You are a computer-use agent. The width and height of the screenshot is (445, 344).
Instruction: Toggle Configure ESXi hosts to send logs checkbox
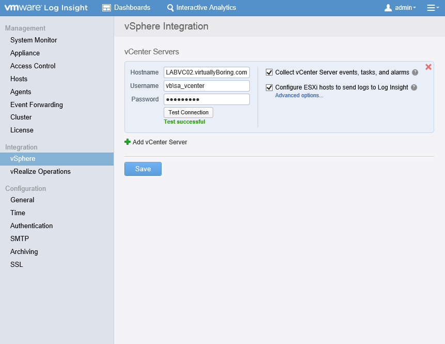[269, 87]
